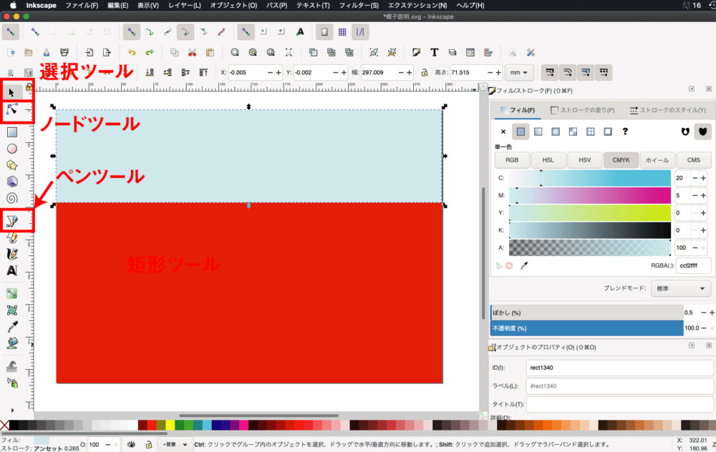This screenshot has height=452, width=716.
Task: Pick the Spiral tool in the toolbox
Action: [12, 198]
